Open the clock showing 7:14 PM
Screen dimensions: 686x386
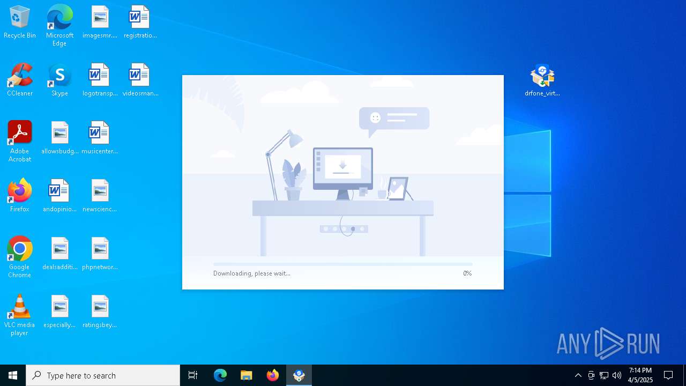pos(640,375)
